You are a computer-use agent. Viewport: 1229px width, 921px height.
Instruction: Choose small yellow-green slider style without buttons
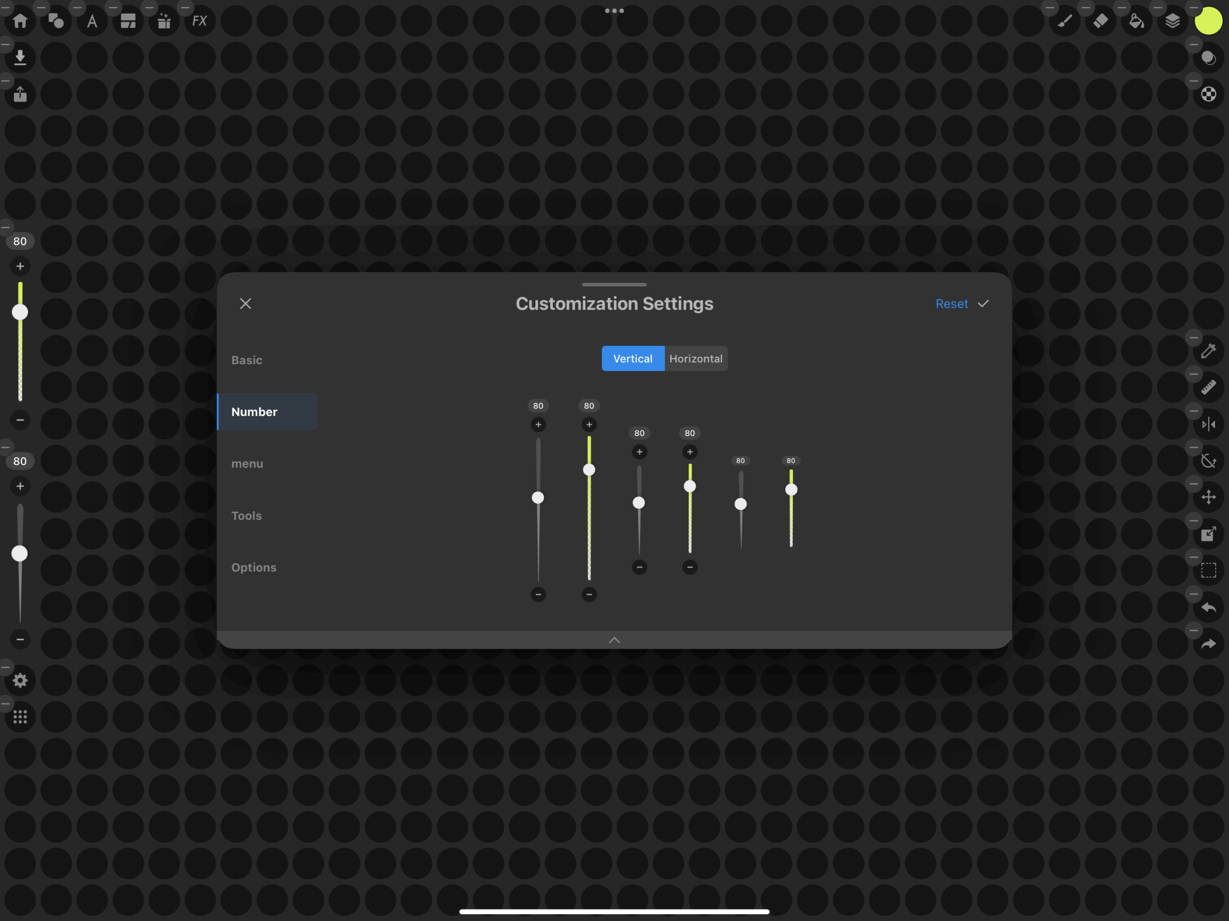pyautogui.click(x=791, y=502)
